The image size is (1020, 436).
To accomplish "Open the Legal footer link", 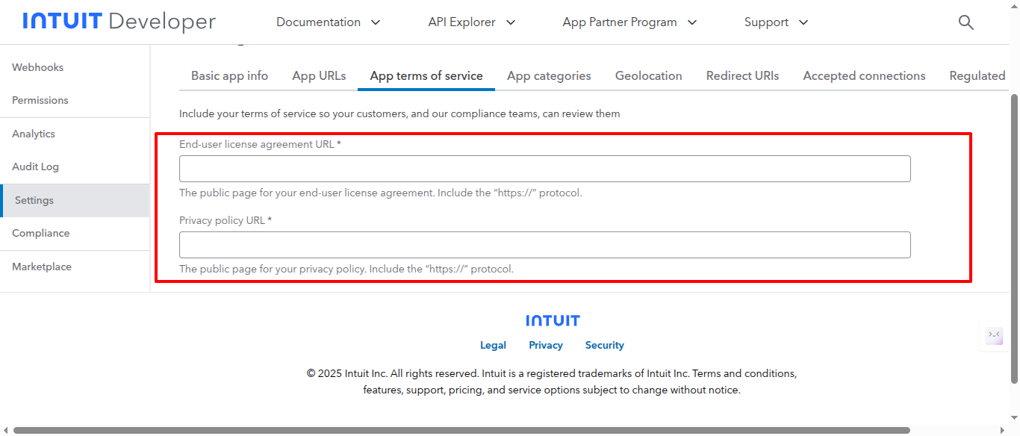I will coord(493,345).
